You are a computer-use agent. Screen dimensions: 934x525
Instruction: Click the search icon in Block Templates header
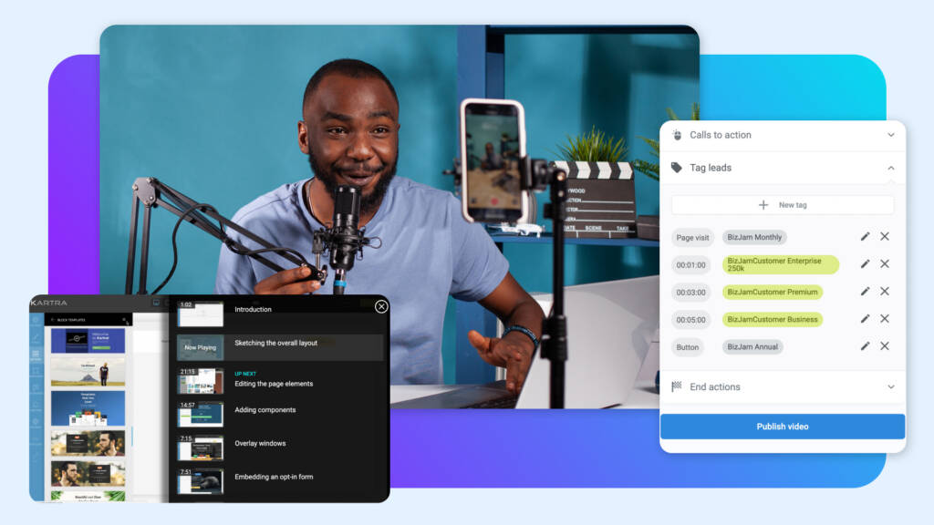click(125, 320)
